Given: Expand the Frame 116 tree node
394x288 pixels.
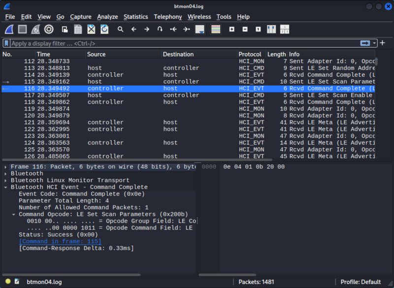Looking at the screenshot, I should [x=5, y=167].
